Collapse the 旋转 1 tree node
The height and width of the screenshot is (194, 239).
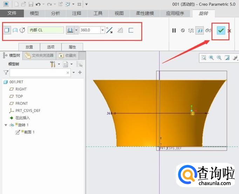tap(6, 125)
